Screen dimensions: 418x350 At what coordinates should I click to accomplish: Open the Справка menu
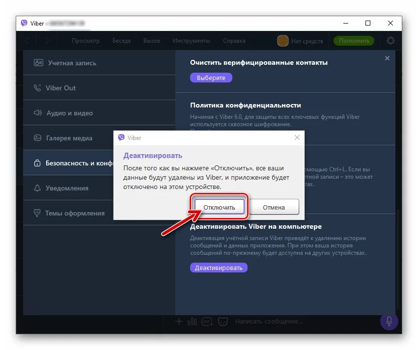point(234,41)
